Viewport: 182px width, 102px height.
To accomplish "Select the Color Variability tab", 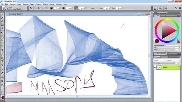I will coord(160,54).
